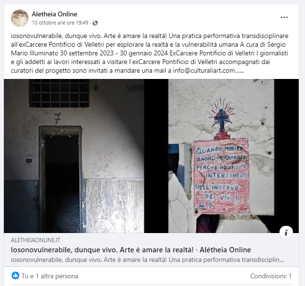The height and width of the screenshot is (286, 305).
Task: Click the post caption starting iosonovulnerabile
Action: coord(149,53)
